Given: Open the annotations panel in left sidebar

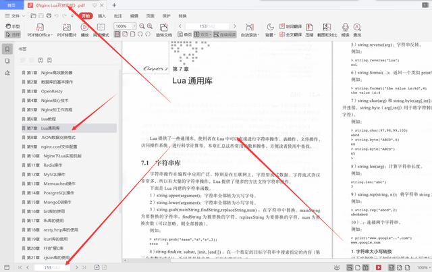Looking at the screenshot, I should 7,73.
